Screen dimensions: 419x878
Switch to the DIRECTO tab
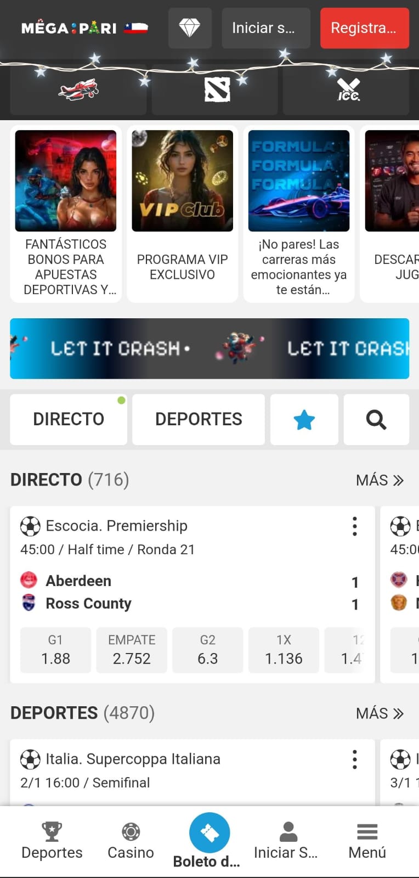click(x=69, y=420)
